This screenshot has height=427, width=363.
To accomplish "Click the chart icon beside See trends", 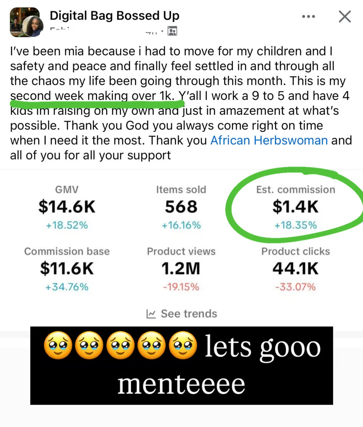I will (151, 314).
